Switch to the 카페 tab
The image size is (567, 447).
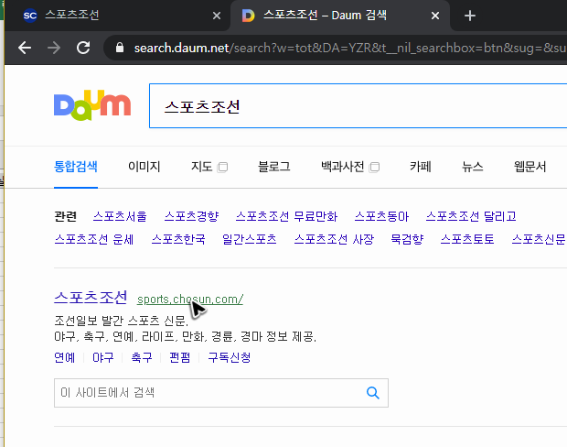click(x=420, y=167)
